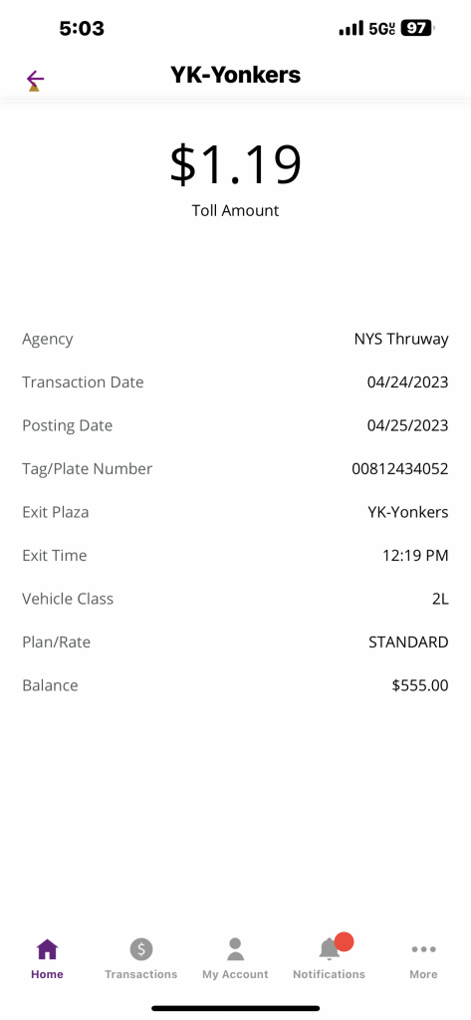
Task: Tap the purple back arrow
Action: click(x=35, y=80)
